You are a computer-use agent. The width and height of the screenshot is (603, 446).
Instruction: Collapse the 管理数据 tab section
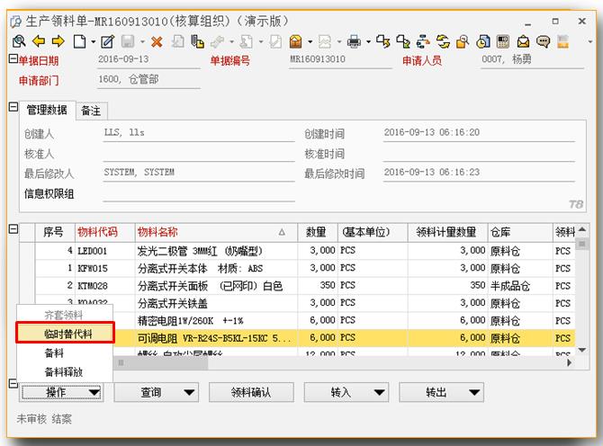pos(13,106)
